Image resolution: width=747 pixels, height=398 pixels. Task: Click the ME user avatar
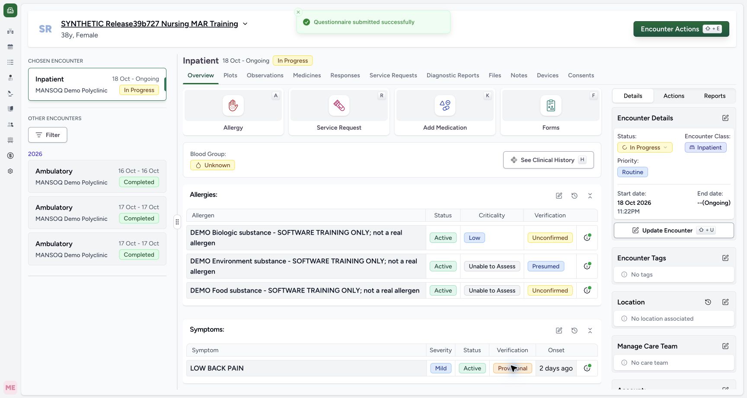[x=10, y=388]
